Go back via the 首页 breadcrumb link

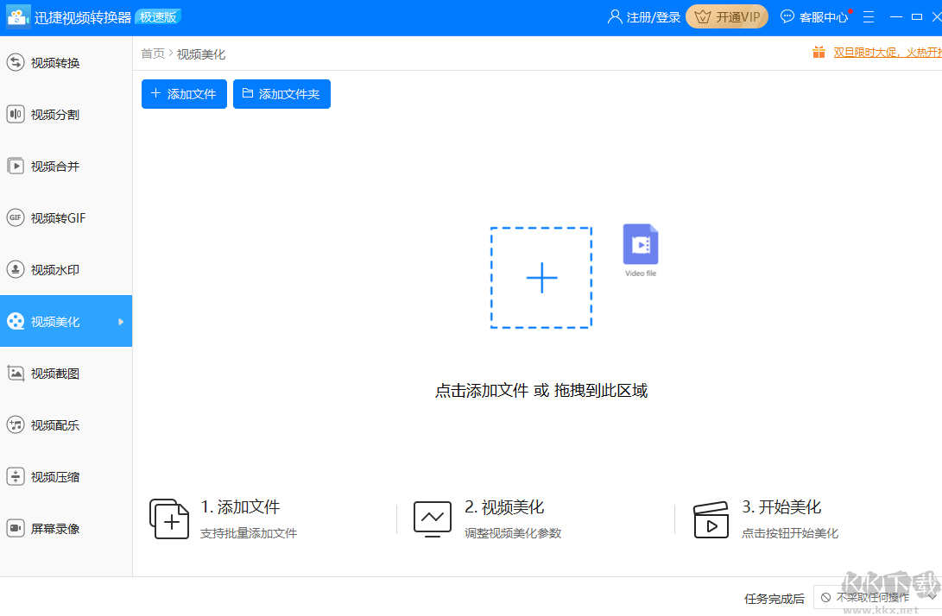pyautogui.click(x=152, y=53)
